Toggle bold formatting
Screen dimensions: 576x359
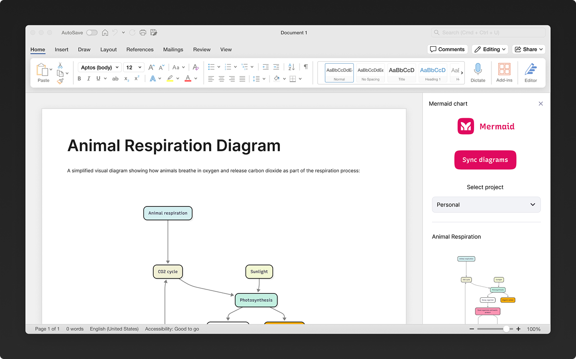click(x=79, y=78)
